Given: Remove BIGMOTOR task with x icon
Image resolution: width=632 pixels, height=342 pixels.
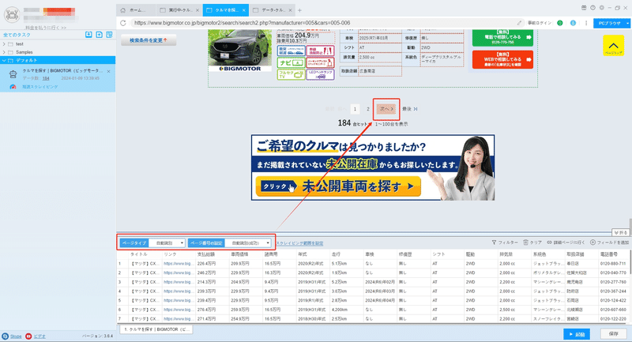Looking at the screenshot, I should pyautogui.click(x=109, y=71).
